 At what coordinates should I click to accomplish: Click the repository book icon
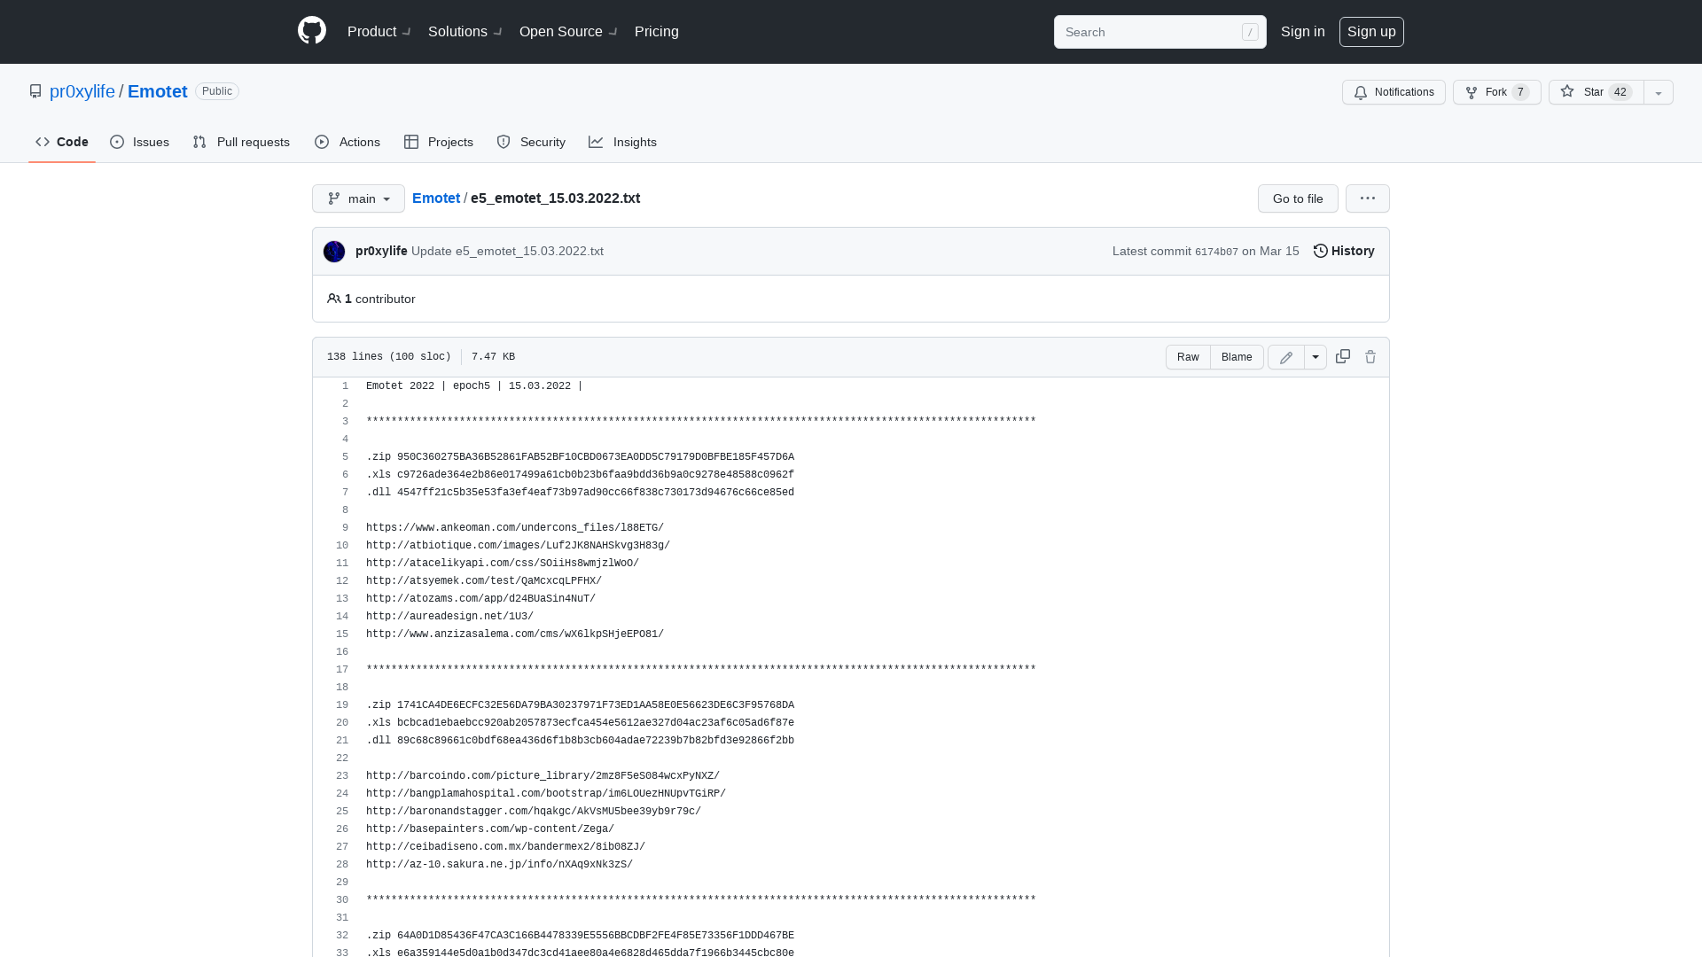pos(35,91)
